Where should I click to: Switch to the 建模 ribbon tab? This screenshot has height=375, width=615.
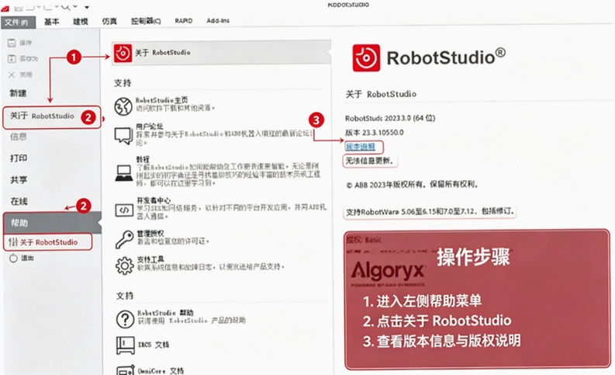pyautogui.click(x=81, y=22)
